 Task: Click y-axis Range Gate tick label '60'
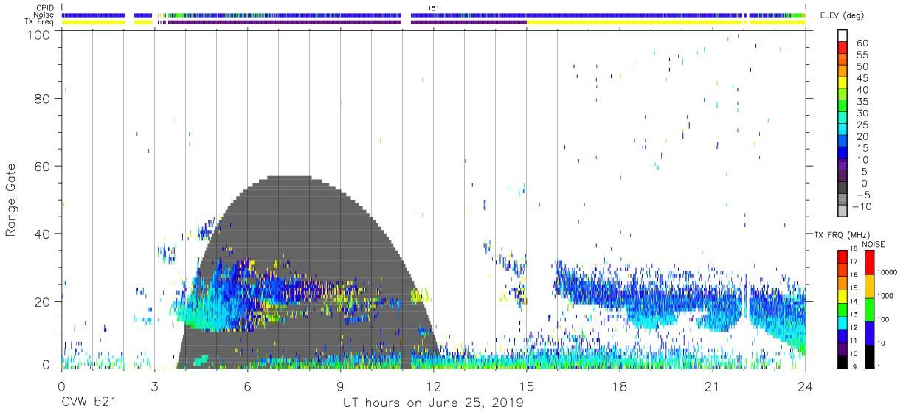coord(43,167)
